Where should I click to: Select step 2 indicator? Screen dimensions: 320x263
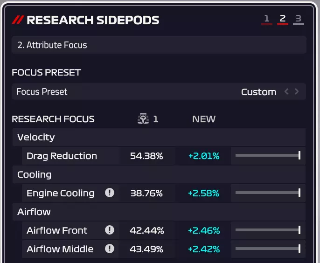click(283, 19)
